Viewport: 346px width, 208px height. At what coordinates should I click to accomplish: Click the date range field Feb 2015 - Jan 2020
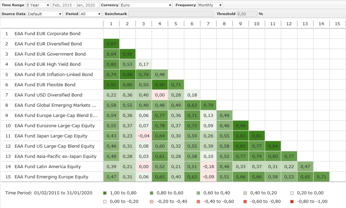76,5
